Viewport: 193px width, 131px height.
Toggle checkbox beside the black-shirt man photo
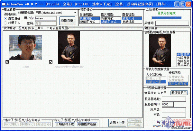(x=51, y=62)
